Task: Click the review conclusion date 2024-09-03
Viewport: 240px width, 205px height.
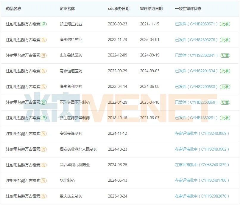Action: click(x=150, y=71)
